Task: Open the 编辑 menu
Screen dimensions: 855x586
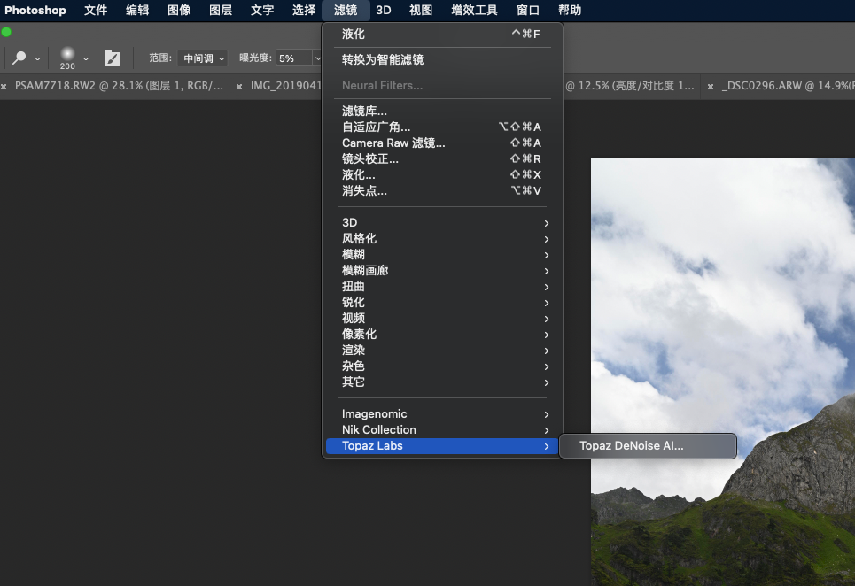Action: coord(137,10)
